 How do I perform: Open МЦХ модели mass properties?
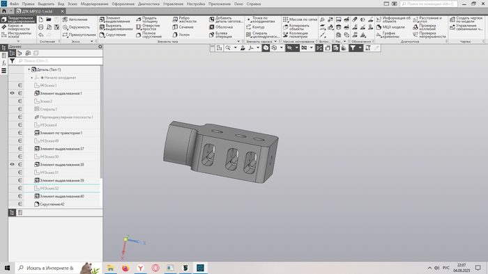[x=390, y=27]
